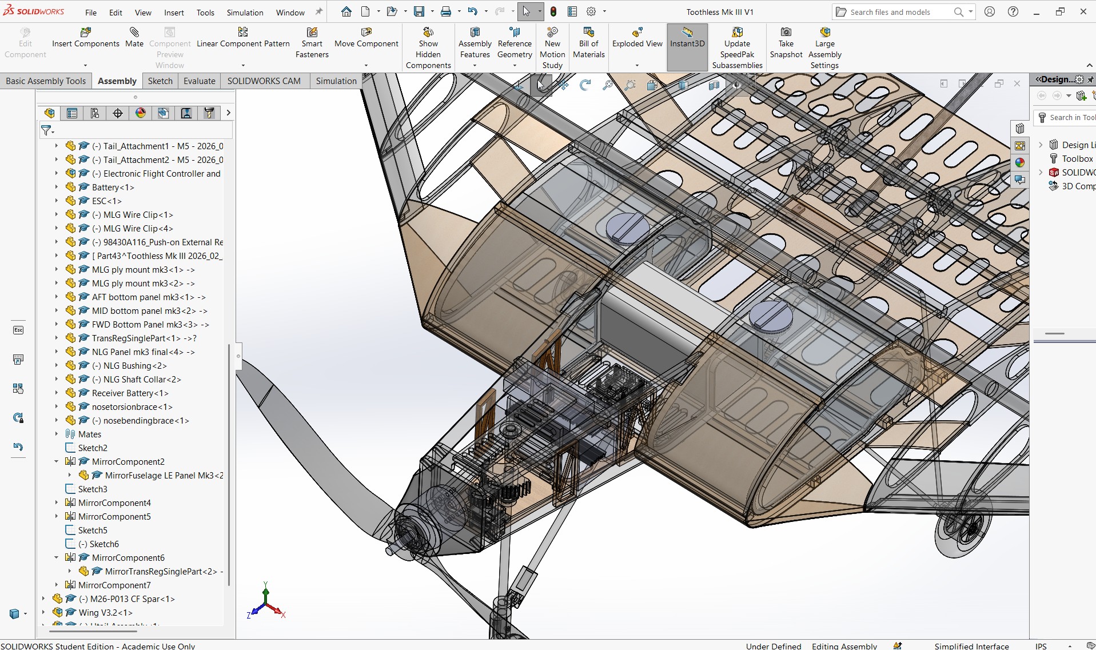Activate the Move Component tool
Viewport: 1096px width, 650px height.
(366, 37)
